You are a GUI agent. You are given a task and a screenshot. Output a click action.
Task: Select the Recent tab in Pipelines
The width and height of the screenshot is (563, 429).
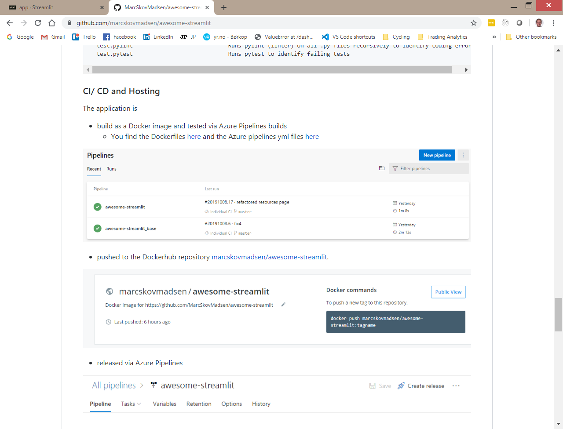click(x=94, y=169)
